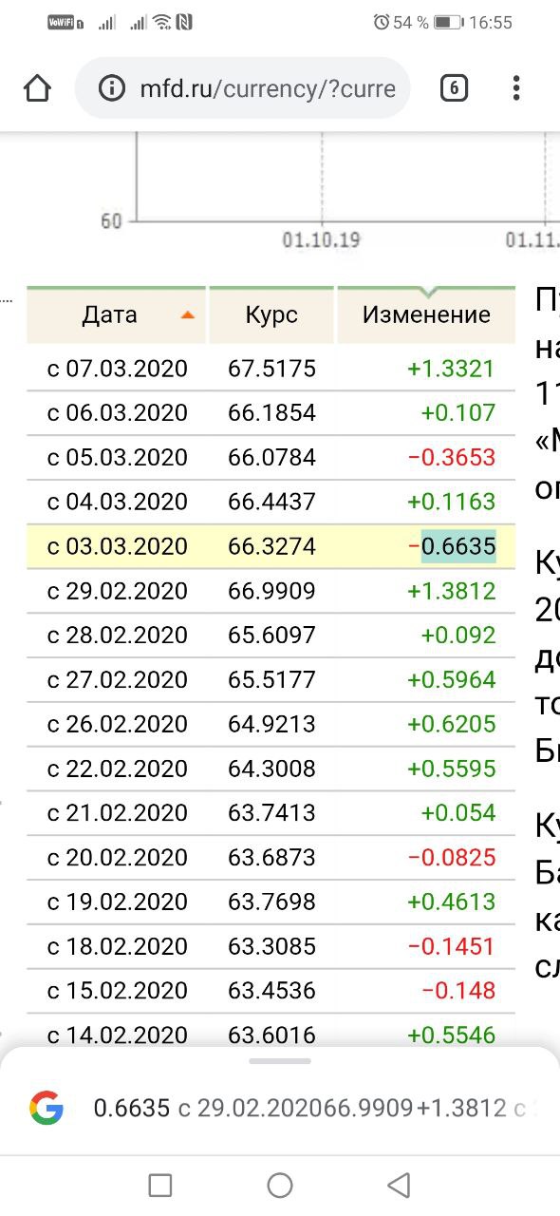Tap chart axis label 01.10.19
The height and width of the screenshot is (1216, 560).
click(x=321, y=240)
